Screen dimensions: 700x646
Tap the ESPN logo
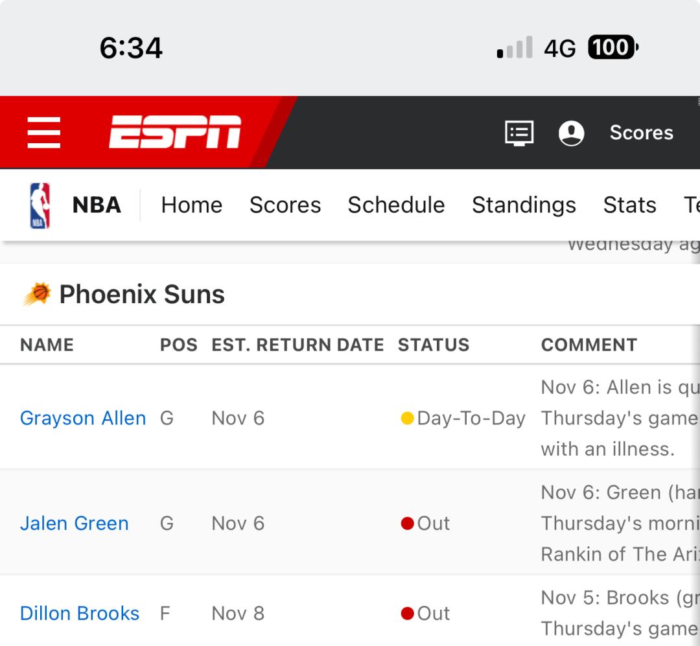(x=175, y=132)
